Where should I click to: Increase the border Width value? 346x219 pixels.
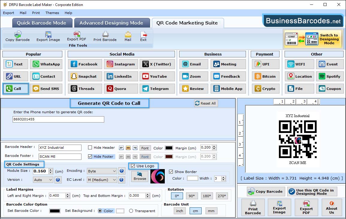pyautogui.click(x=223, y=177)
